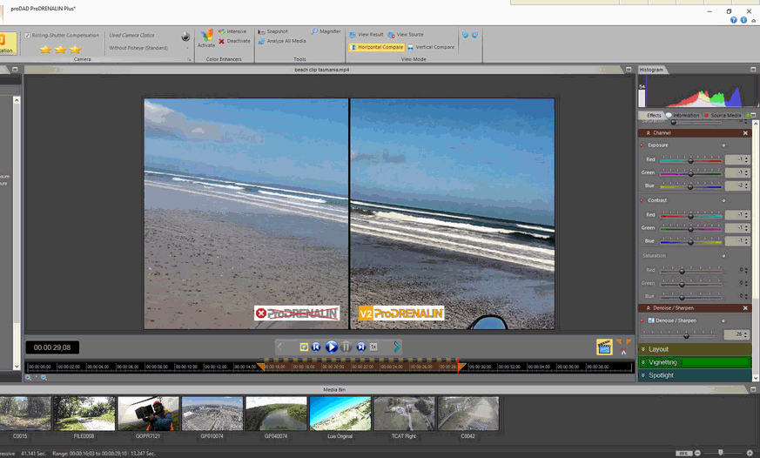760x458 pixels.
Task: Click the export clapperboard icon
Action: (x=604, y=347)
